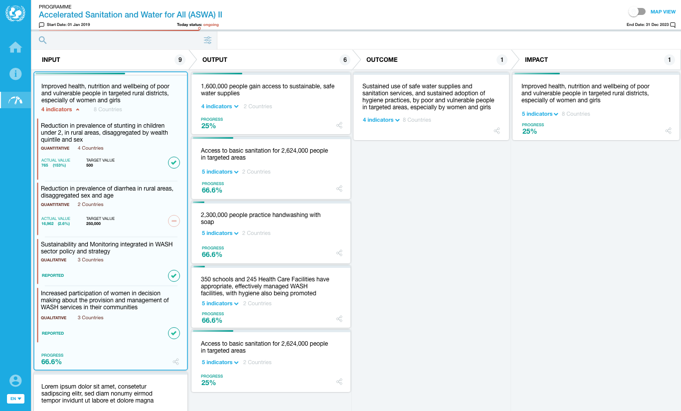Click end date comment bubble icon
Viewport: 681px width, 411px height.
click(673, 25)
